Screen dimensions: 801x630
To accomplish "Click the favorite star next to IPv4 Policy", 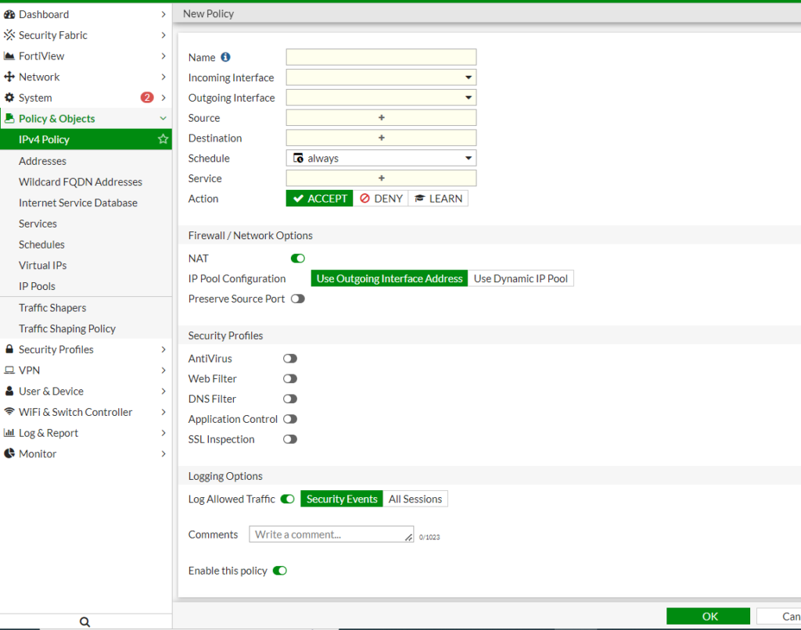I will tap(163, 139).
